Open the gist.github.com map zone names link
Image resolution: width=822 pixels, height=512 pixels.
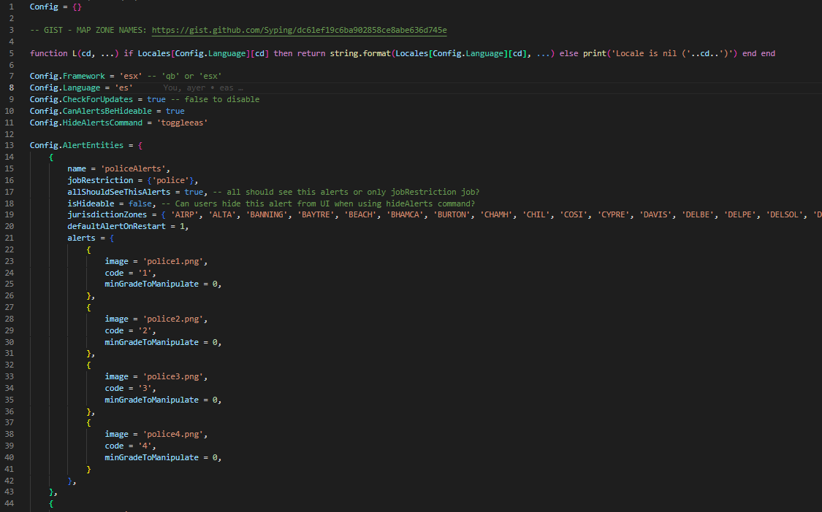(299, 30)
